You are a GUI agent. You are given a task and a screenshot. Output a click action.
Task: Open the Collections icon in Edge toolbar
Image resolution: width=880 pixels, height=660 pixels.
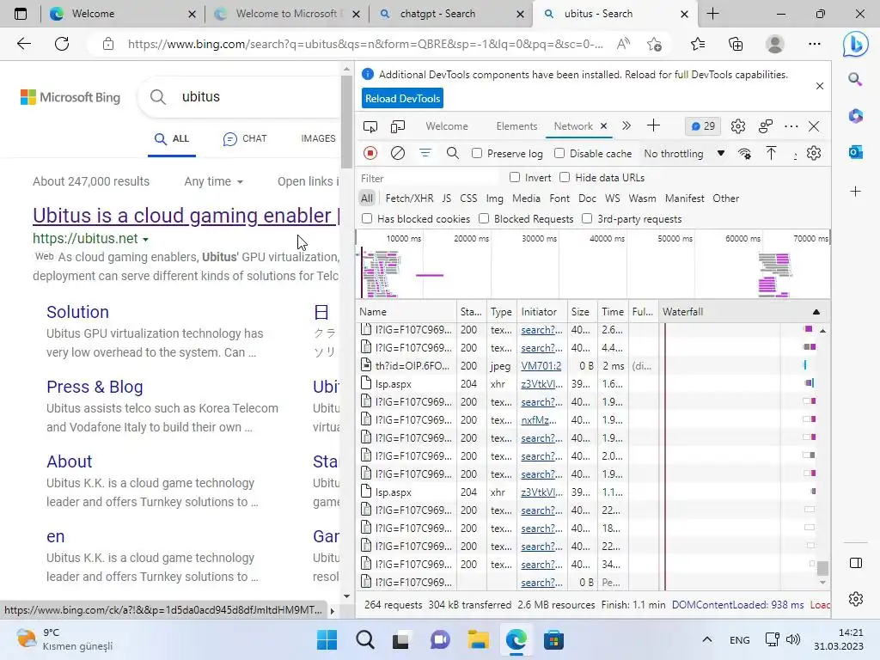coord(736,44)
